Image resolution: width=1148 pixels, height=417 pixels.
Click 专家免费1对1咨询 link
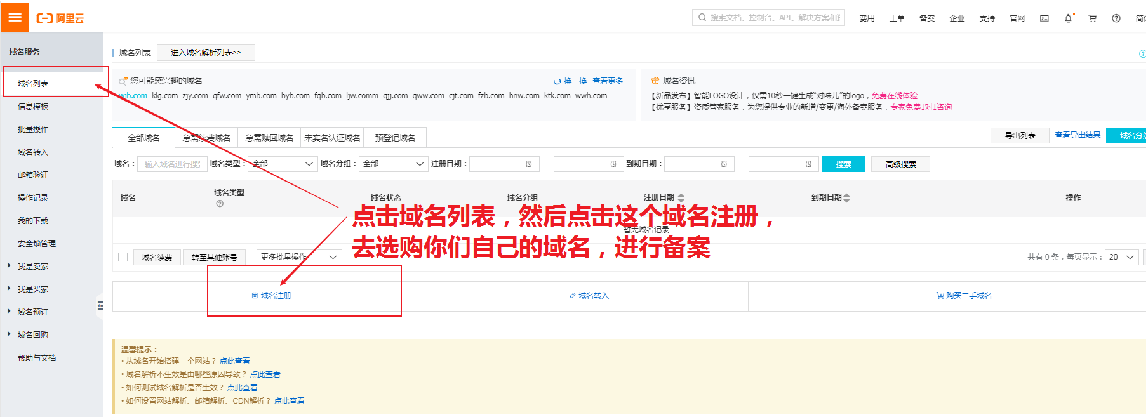point(921,107)
